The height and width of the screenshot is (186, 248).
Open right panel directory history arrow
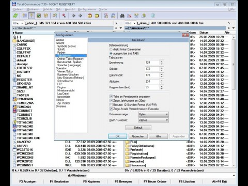coord(234,28)
